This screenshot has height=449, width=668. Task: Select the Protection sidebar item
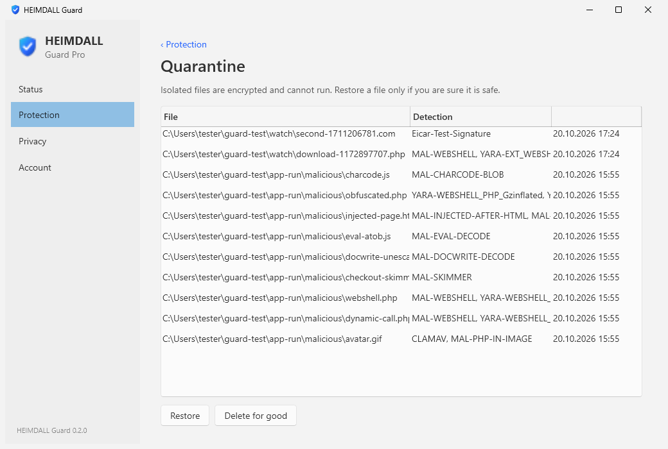(73, 115)
